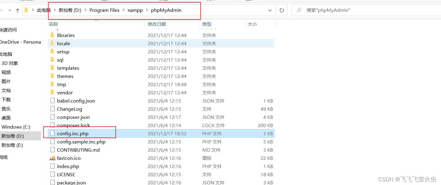Click the package.json file icon
Screen dimensions: 441x185
[52, 183]
